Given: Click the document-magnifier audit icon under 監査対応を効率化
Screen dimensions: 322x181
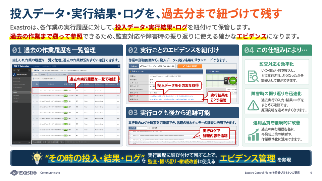Looking at the screenshot, I should click(253, 76).
